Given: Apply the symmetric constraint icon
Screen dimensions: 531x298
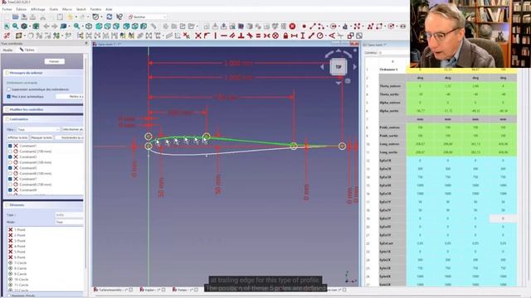Looking at the screenshot, I should 267,36.
